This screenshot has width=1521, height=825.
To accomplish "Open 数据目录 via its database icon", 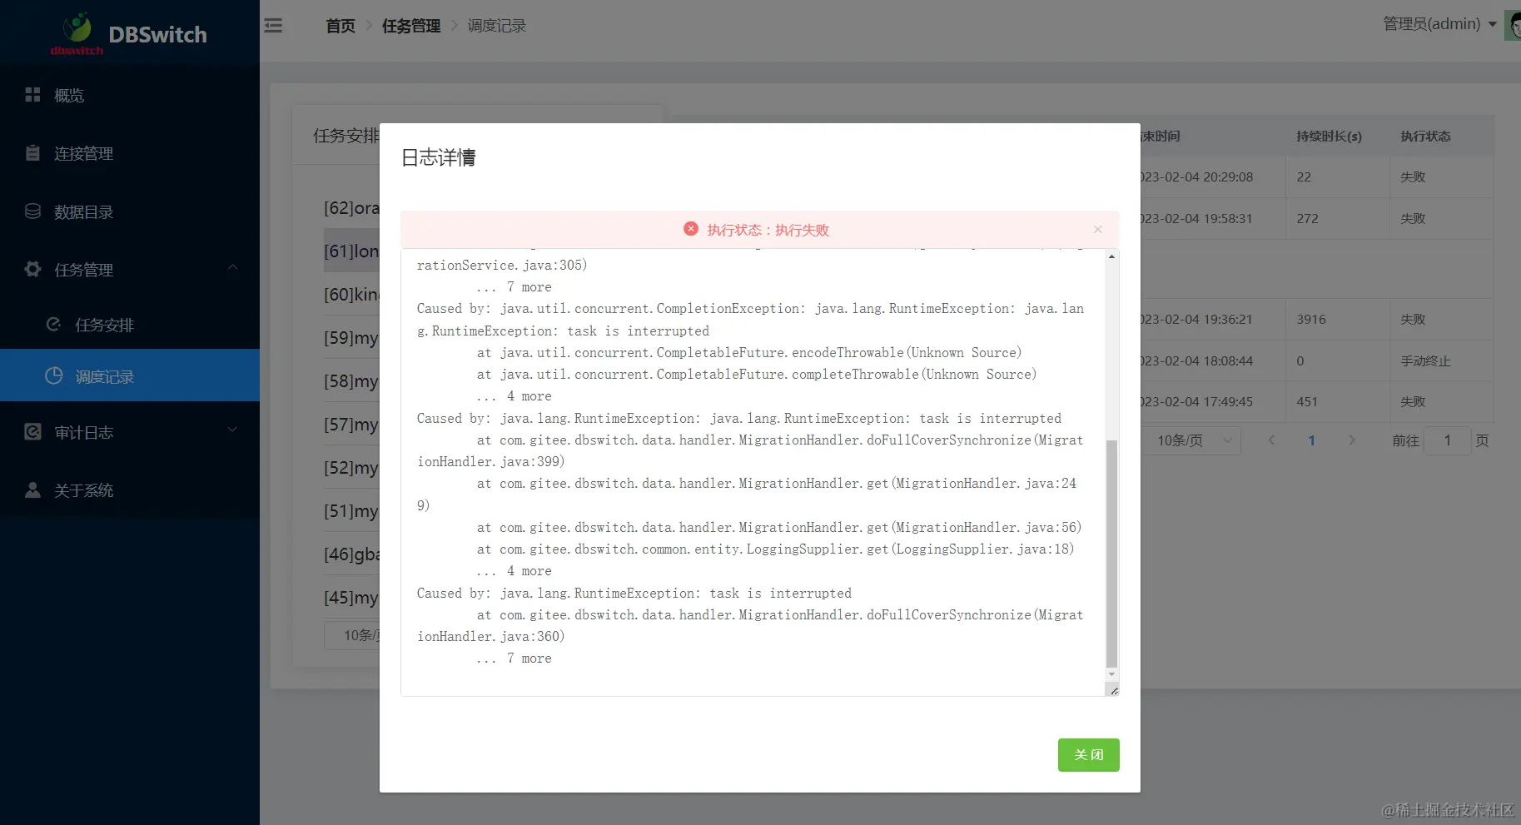I will (x=32, y=211).
